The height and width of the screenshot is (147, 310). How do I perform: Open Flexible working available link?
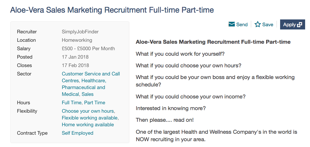tap(90, 118)
